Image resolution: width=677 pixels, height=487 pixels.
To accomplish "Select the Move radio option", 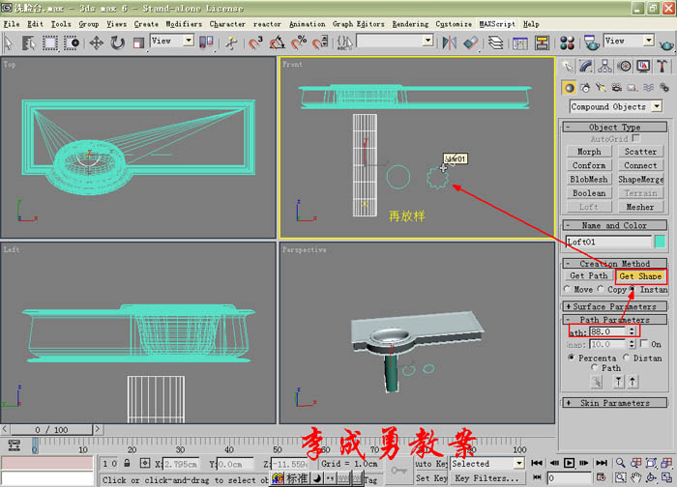I will pyautogui.click(x=567, y=289).
